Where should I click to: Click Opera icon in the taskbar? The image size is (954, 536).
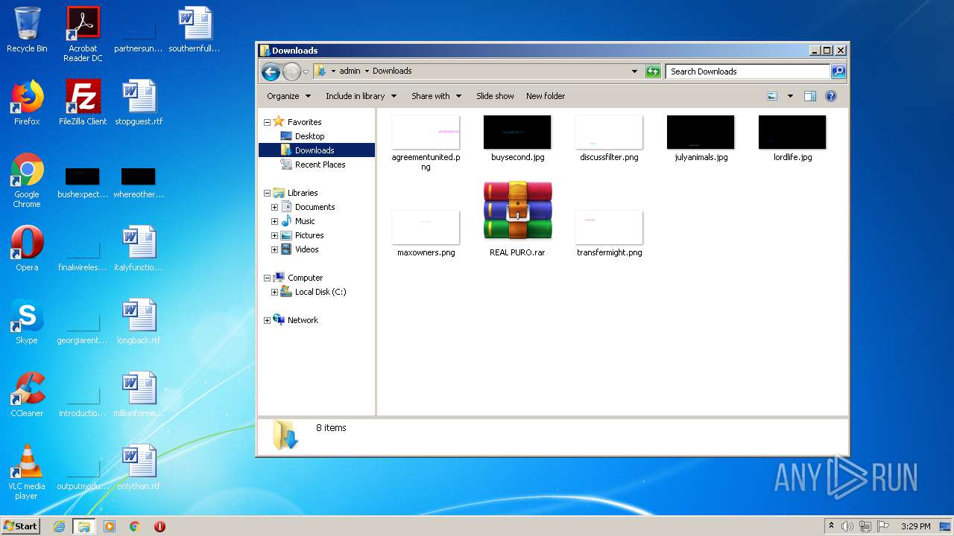(159, 526)
